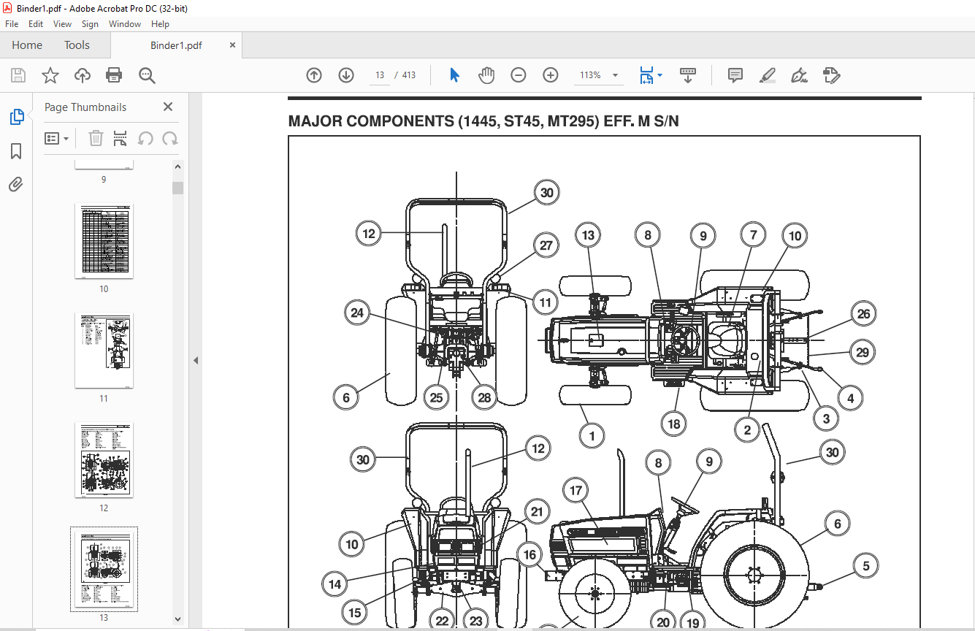Open the View menu
Image resolution: width=975 pixels, height=631 pixels.
(63, 24)
